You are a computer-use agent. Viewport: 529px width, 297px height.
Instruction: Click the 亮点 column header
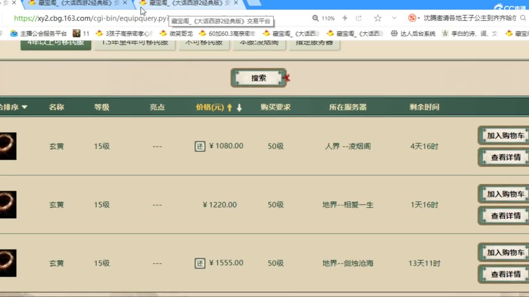tap(157, 107)
